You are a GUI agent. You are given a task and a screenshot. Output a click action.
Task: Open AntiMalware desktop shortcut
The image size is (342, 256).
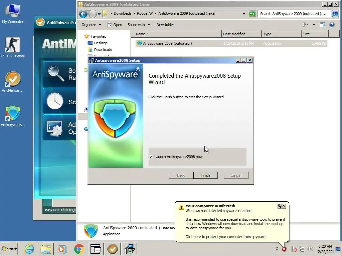[13, 82]
